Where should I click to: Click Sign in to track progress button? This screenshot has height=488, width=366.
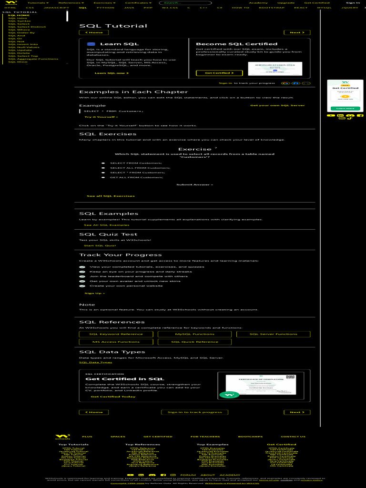point(194,412)
